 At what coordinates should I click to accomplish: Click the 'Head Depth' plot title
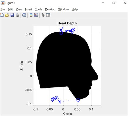pos(67,23)
